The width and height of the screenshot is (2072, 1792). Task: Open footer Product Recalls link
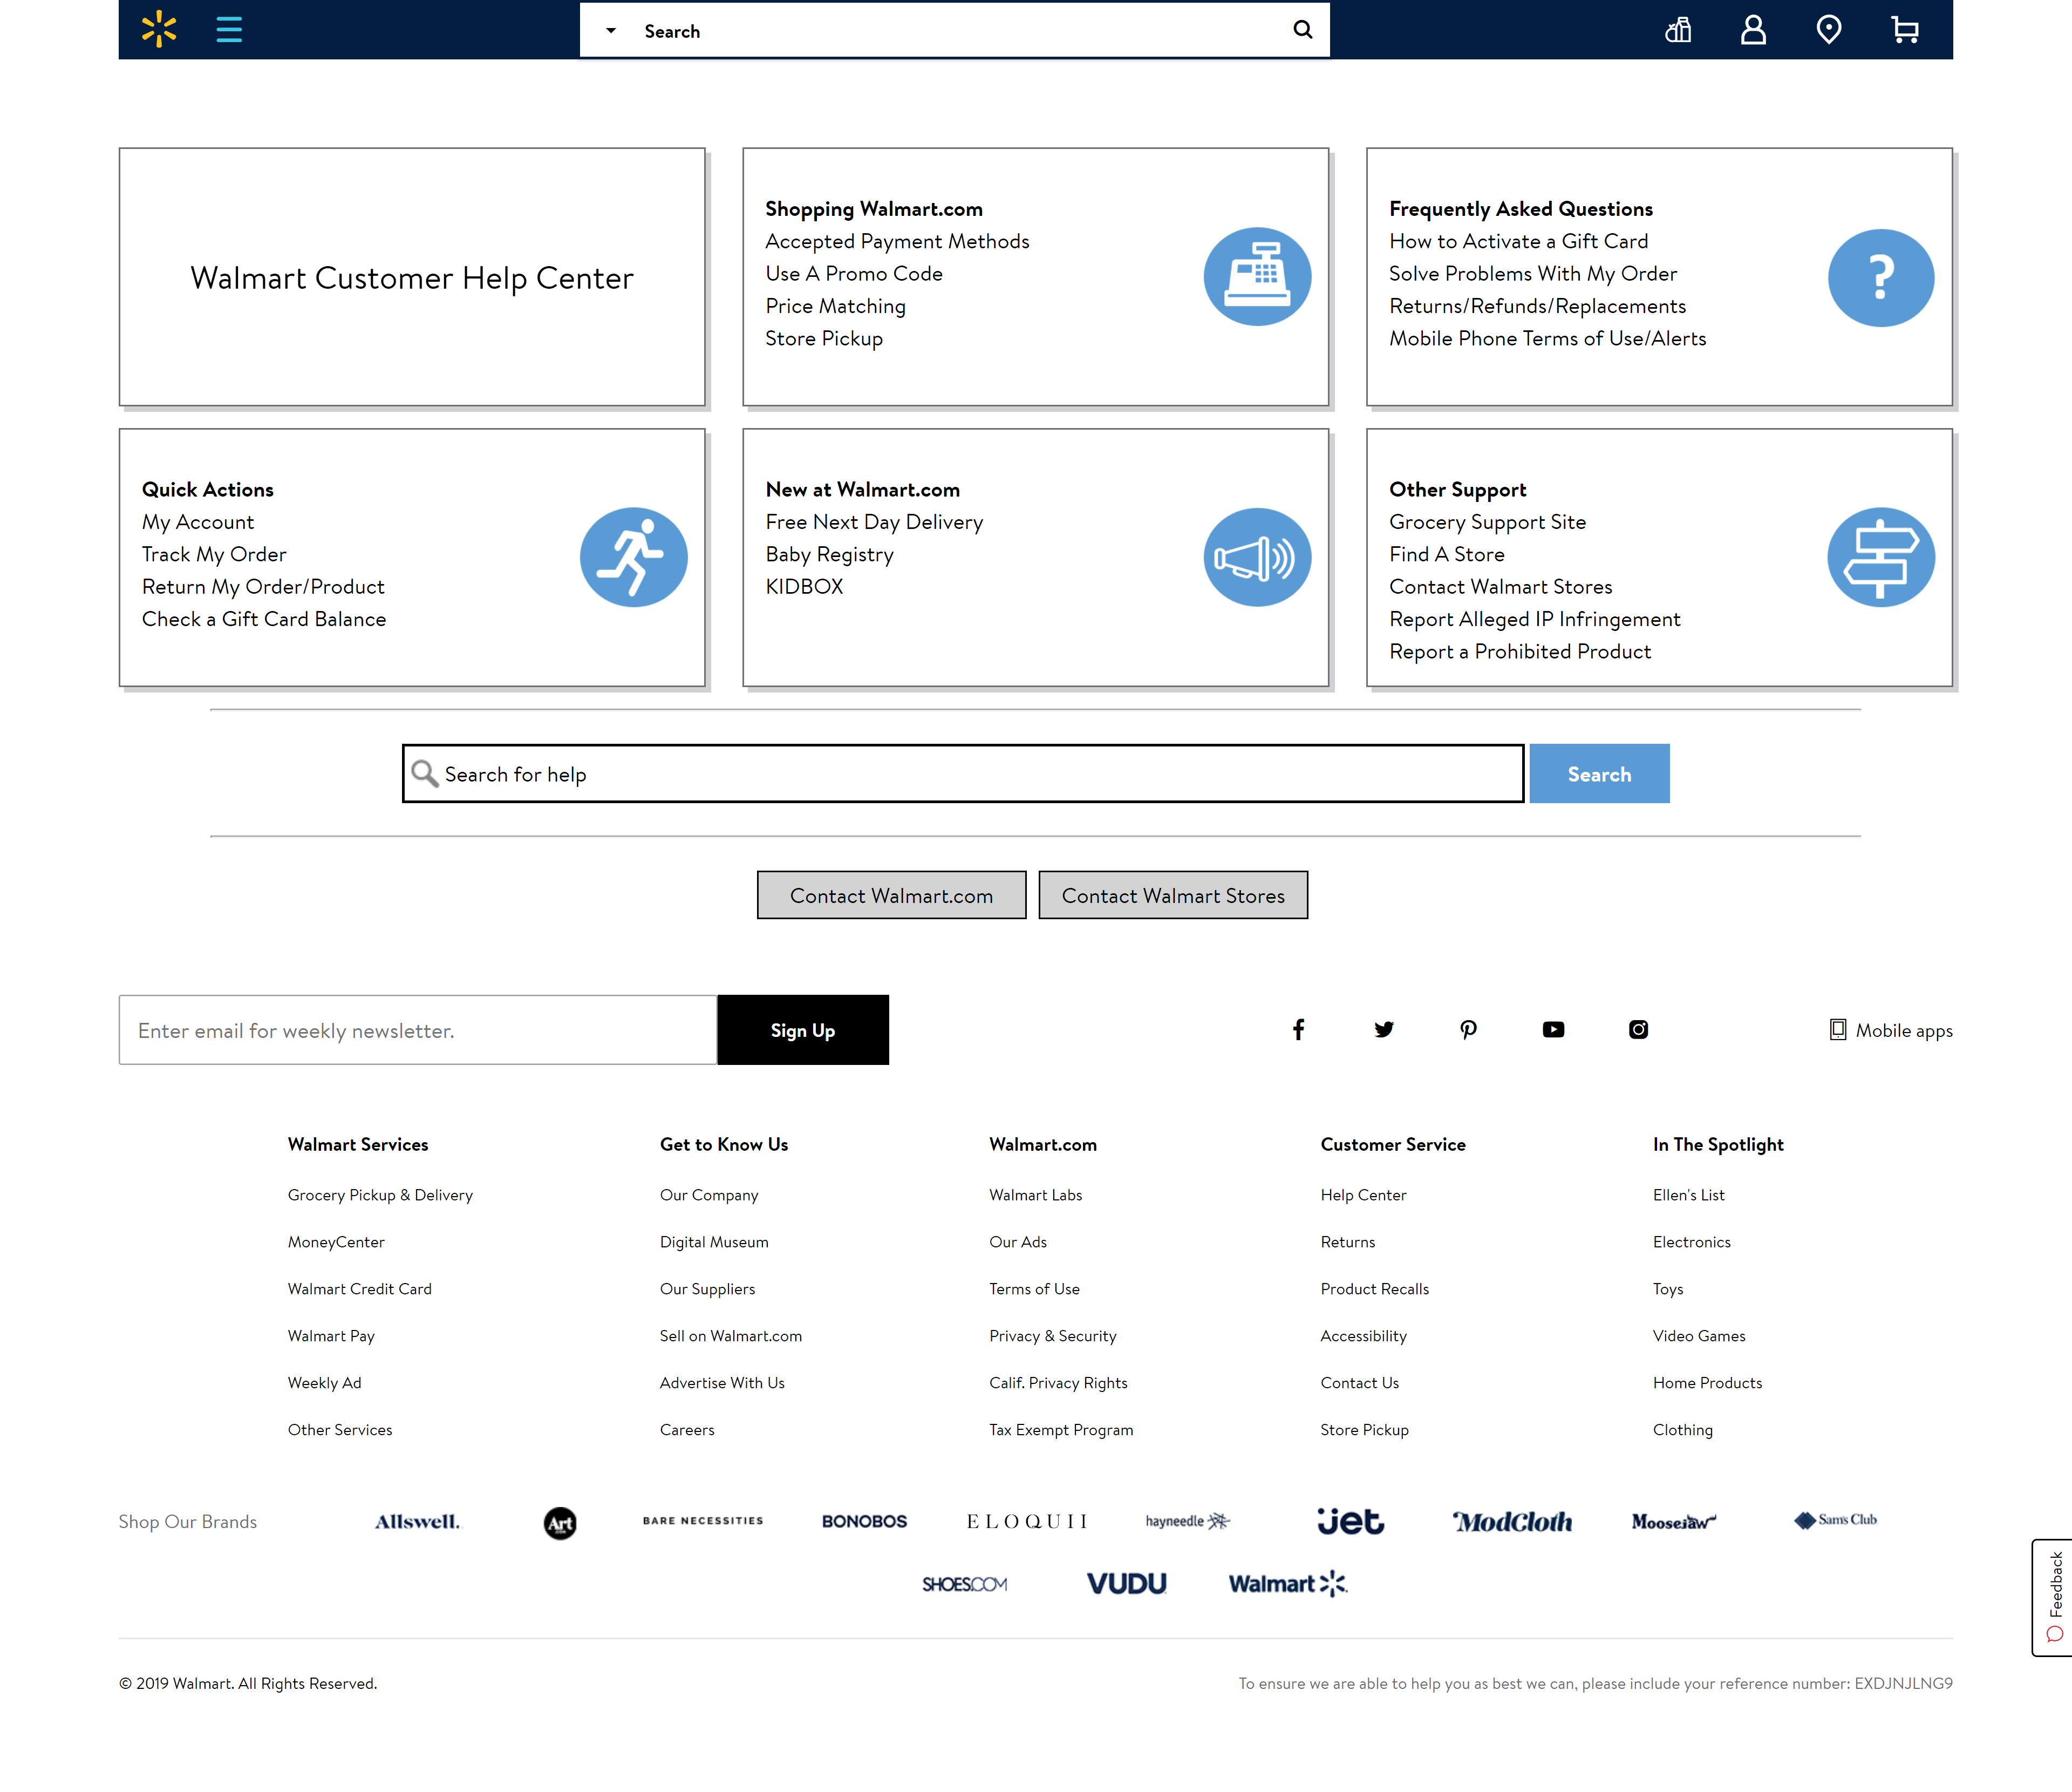pyautogui.click(x=1375, y=1289)
